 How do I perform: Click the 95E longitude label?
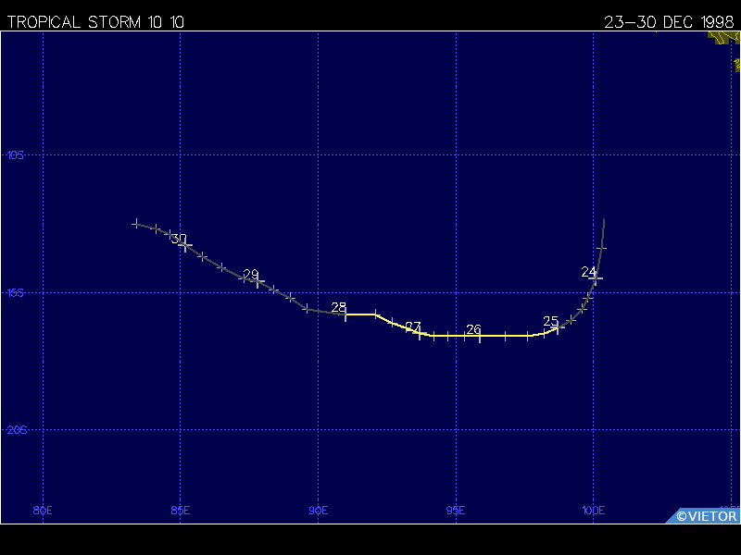(x=456, y=511)
